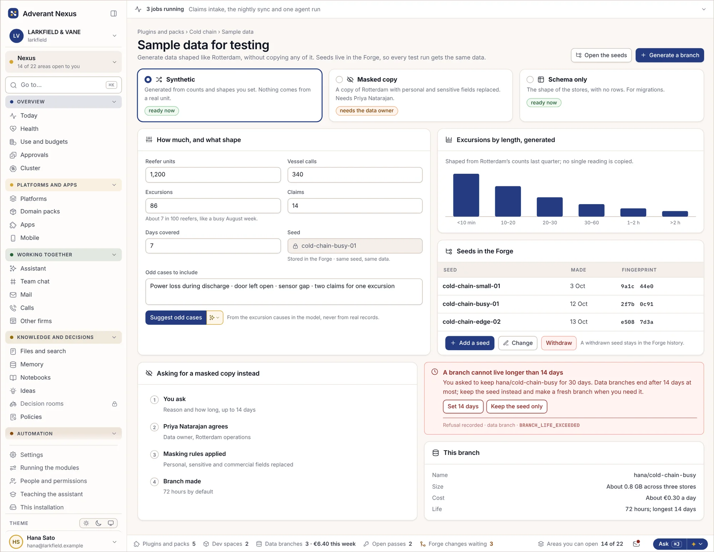This screenshot has width=714, height=552.
Task: Switch to light theme sun icon
Action: coord(86,523)
